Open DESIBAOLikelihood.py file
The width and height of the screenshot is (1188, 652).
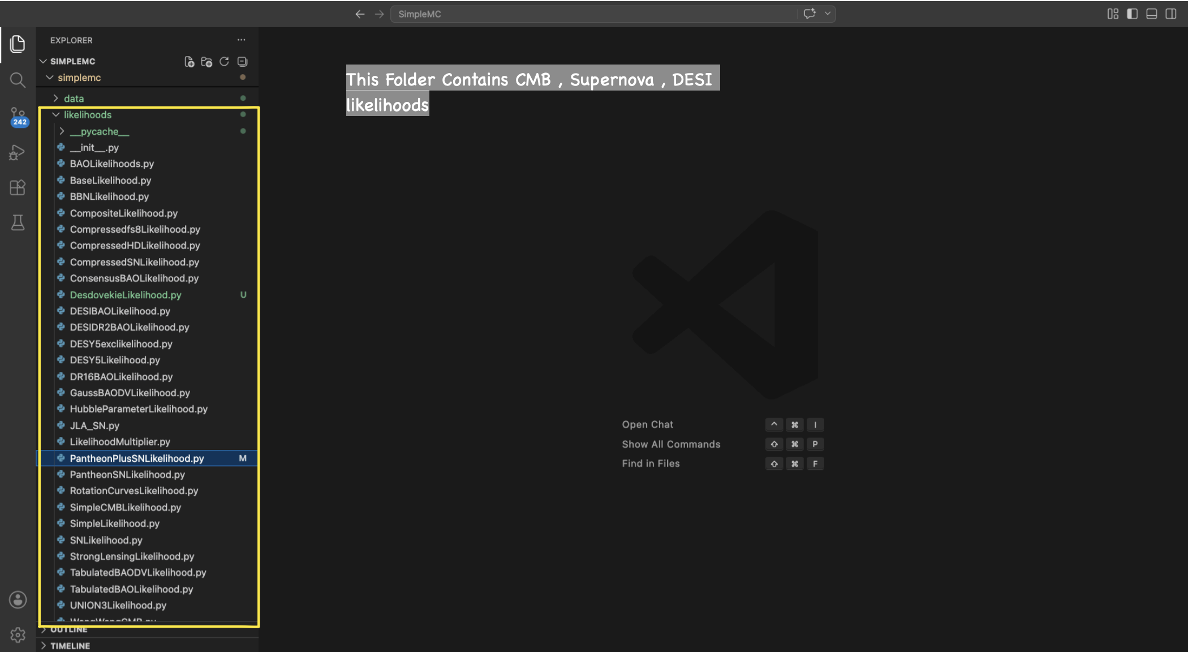tap(148, 311)
